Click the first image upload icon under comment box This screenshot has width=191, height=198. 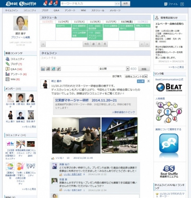[43, 69]
